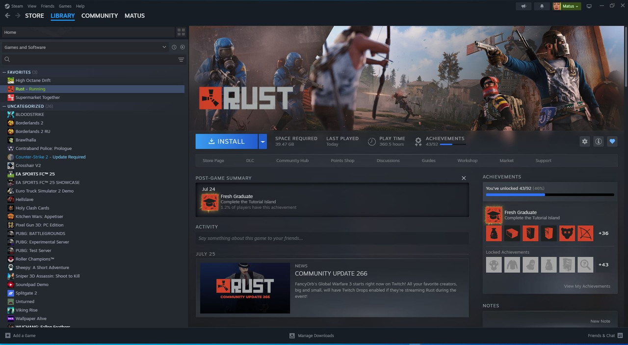Open Install options dropdown arrow
Image resolution: width=628 pixels, height=345 pixels.
262,141
